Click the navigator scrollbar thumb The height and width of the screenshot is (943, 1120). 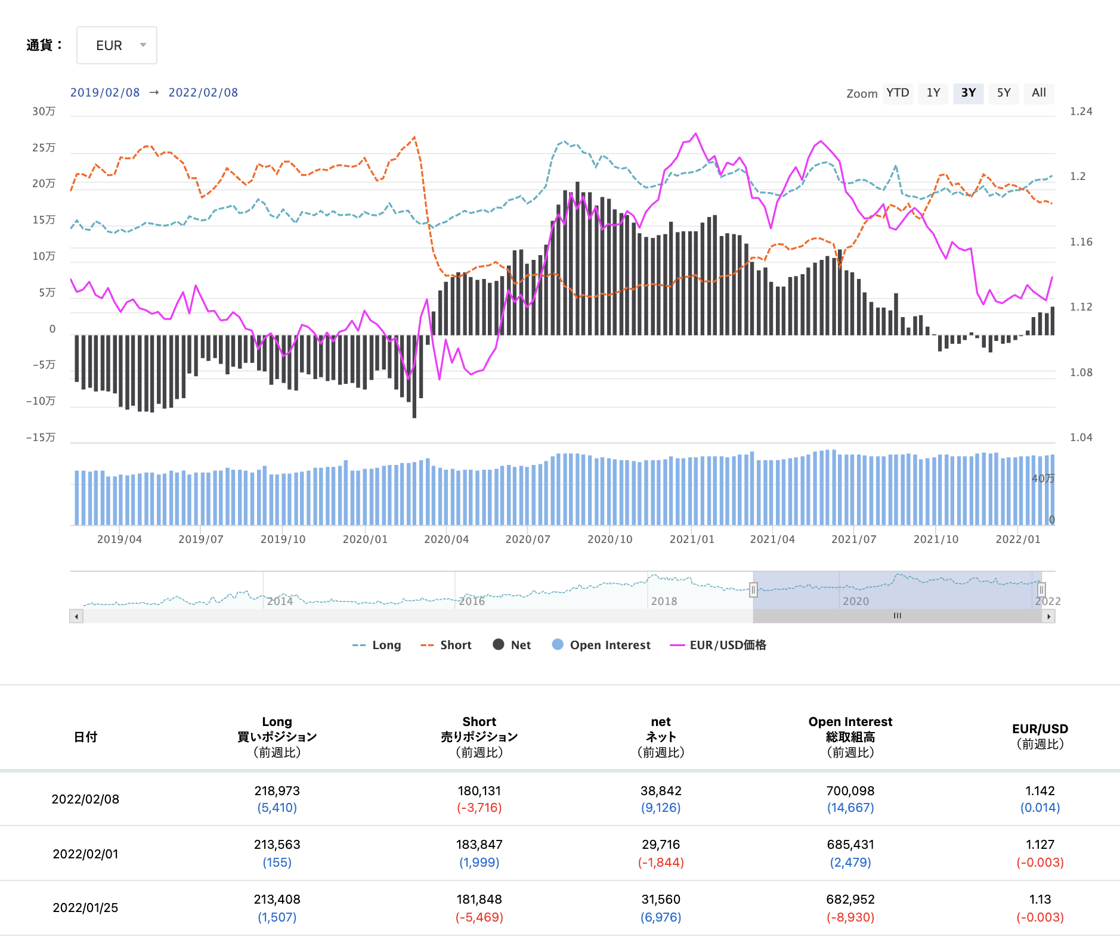pos(897,616)
